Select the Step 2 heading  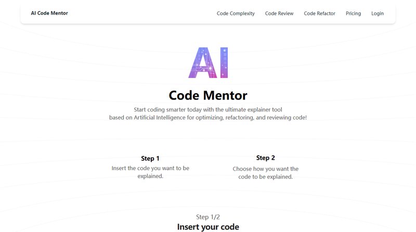[265, 158]
